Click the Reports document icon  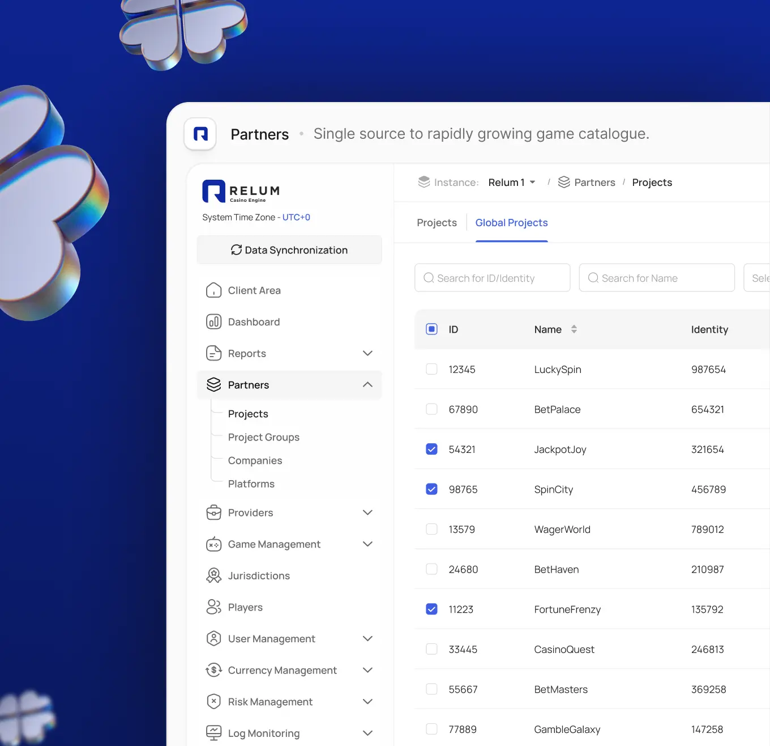213,353
